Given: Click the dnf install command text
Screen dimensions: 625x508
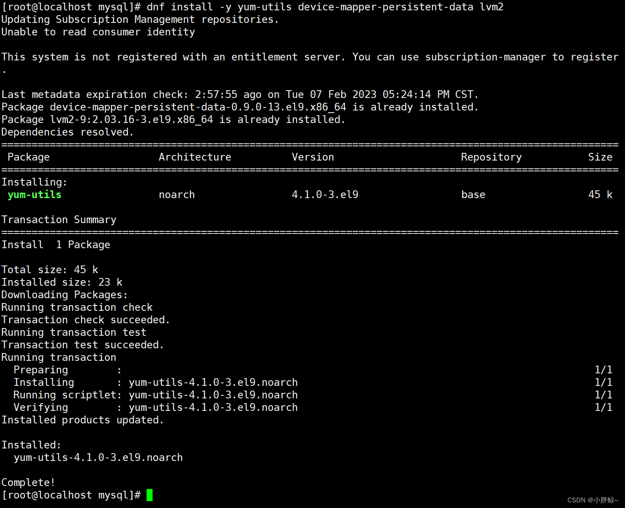Looking at the screenshot, I should [325, 7].
